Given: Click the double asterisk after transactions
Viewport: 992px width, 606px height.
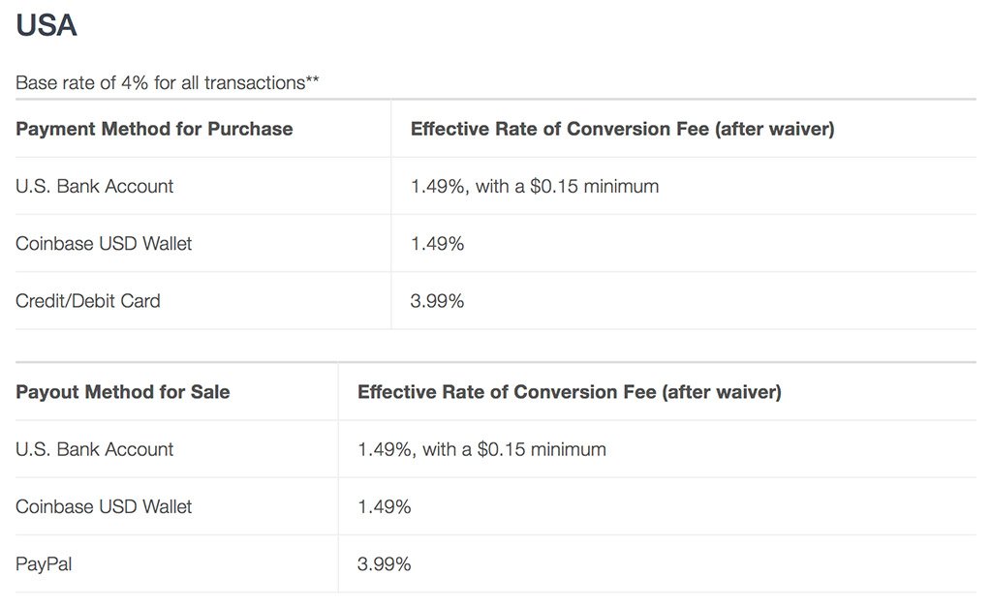Looking at the screenshot, I should pos(313,80).
